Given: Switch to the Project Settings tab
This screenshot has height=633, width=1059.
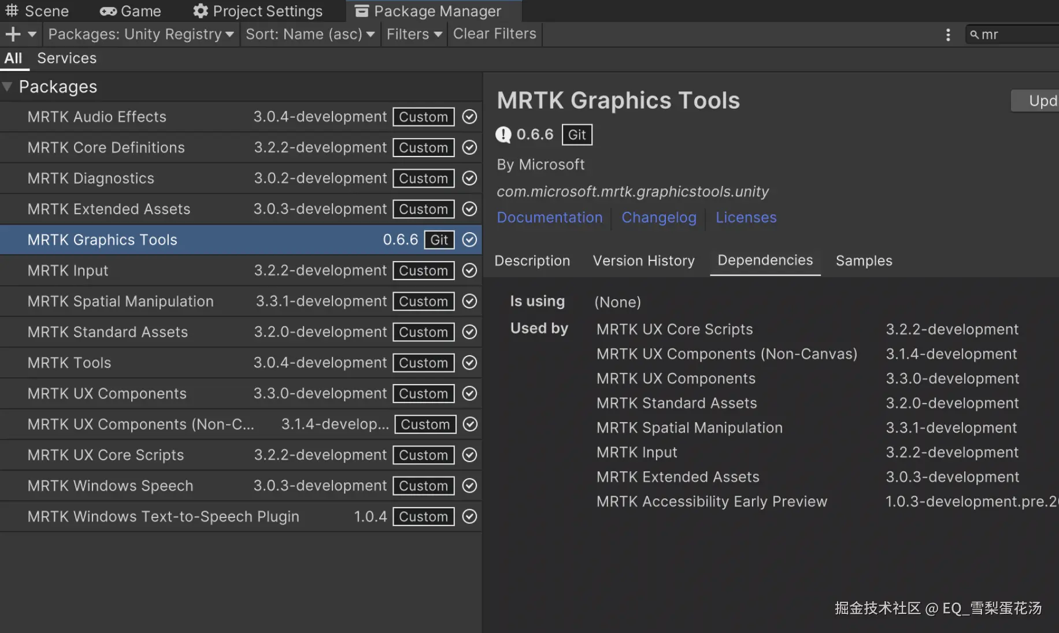Looking at the screenshot, I should coord(258,11).
